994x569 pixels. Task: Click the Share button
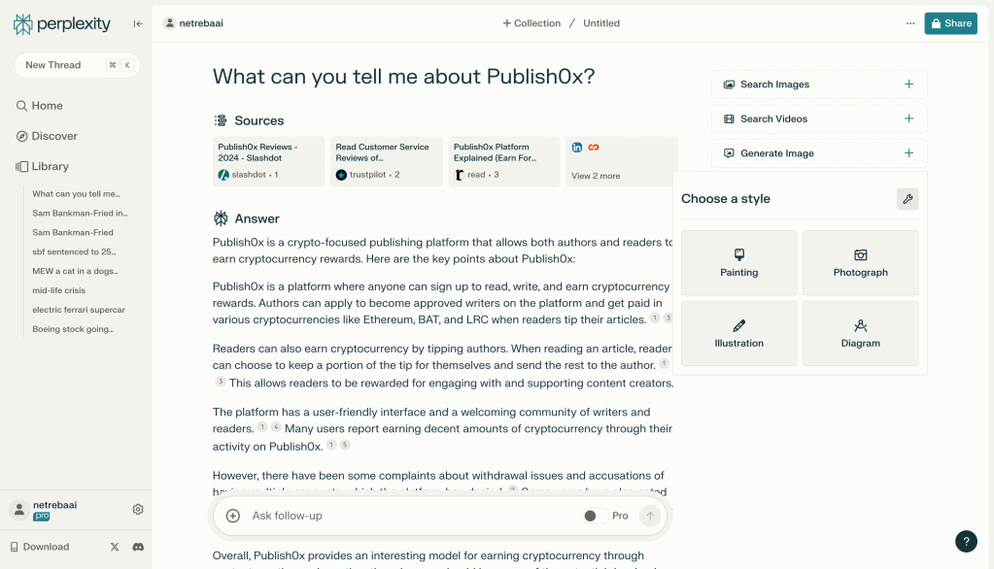click(949, 22)
